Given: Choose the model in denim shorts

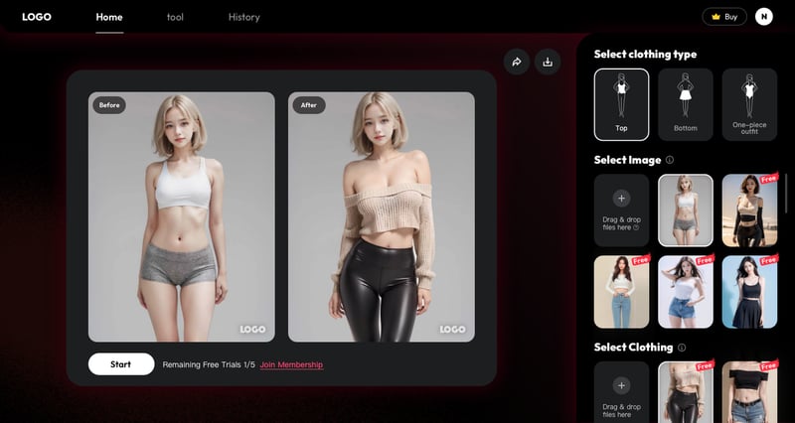Looking at the screenshot, I should 686,292.
